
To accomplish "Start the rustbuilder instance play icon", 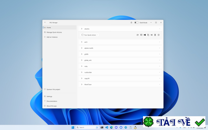I will 82,72.
